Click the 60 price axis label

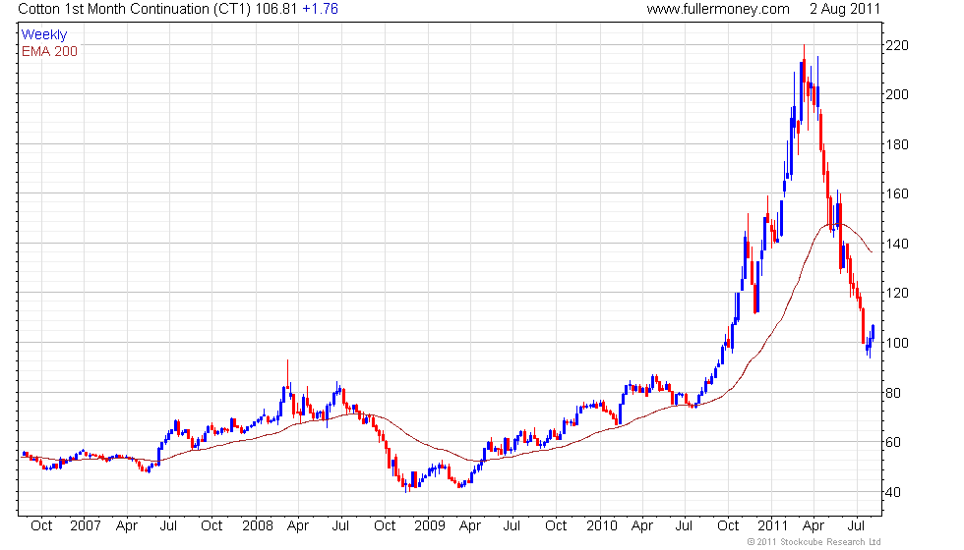tap(893, 442)
